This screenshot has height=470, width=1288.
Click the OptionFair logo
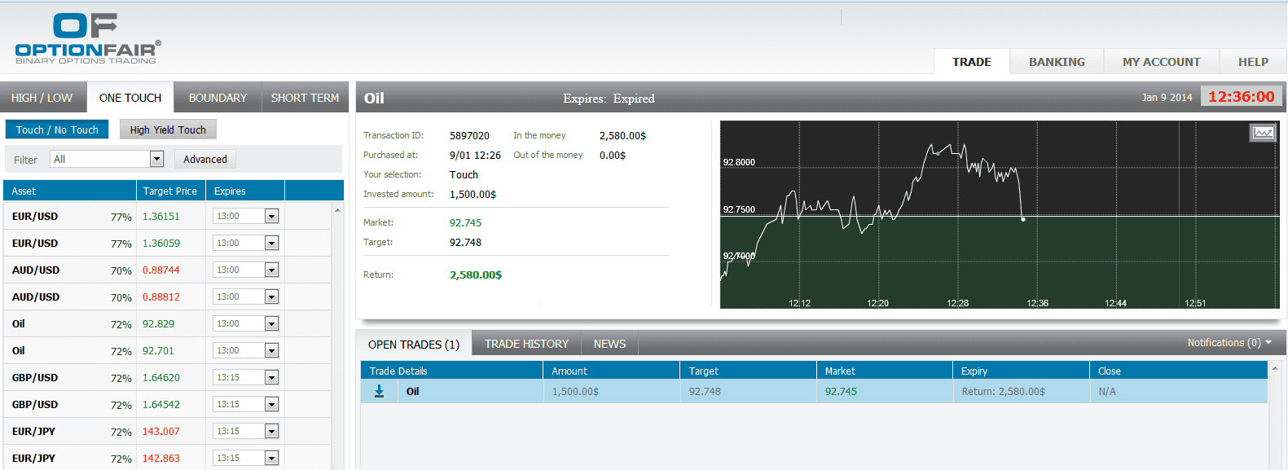pos(88,38)
